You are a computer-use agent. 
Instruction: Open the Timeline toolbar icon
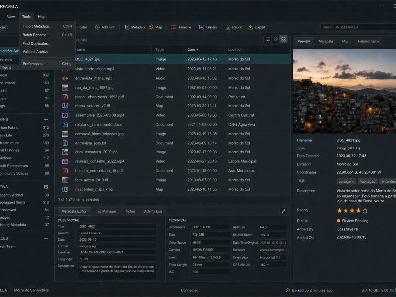pyautogui.click(x=174, y=27)
